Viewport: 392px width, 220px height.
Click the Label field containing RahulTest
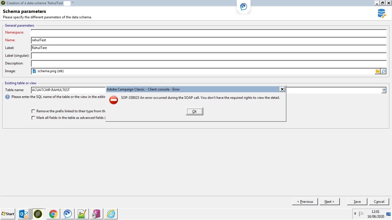click(209, 48)
